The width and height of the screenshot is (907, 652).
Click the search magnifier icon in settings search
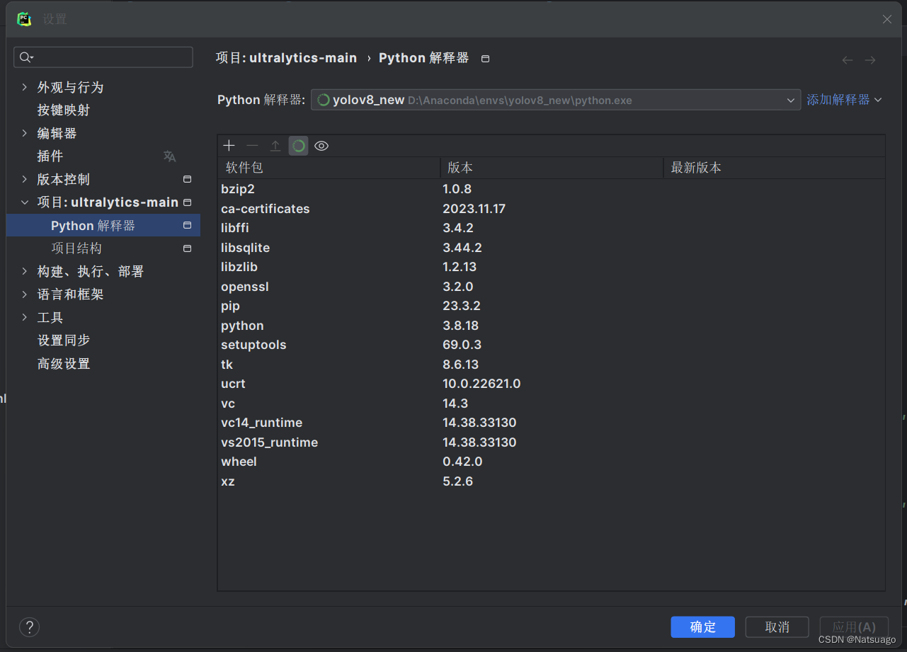click(26, 57)
